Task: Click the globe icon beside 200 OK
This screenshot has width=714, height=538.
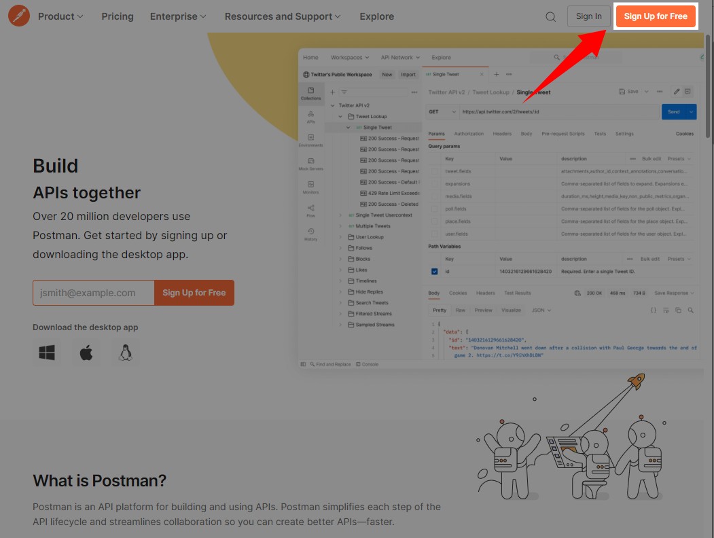Action: click(x=577, y=293)
